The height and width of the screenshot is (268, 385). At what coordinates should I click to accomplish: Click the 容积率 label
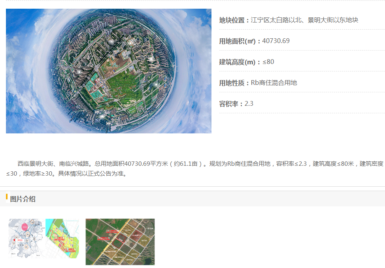(x=231, y=104)
